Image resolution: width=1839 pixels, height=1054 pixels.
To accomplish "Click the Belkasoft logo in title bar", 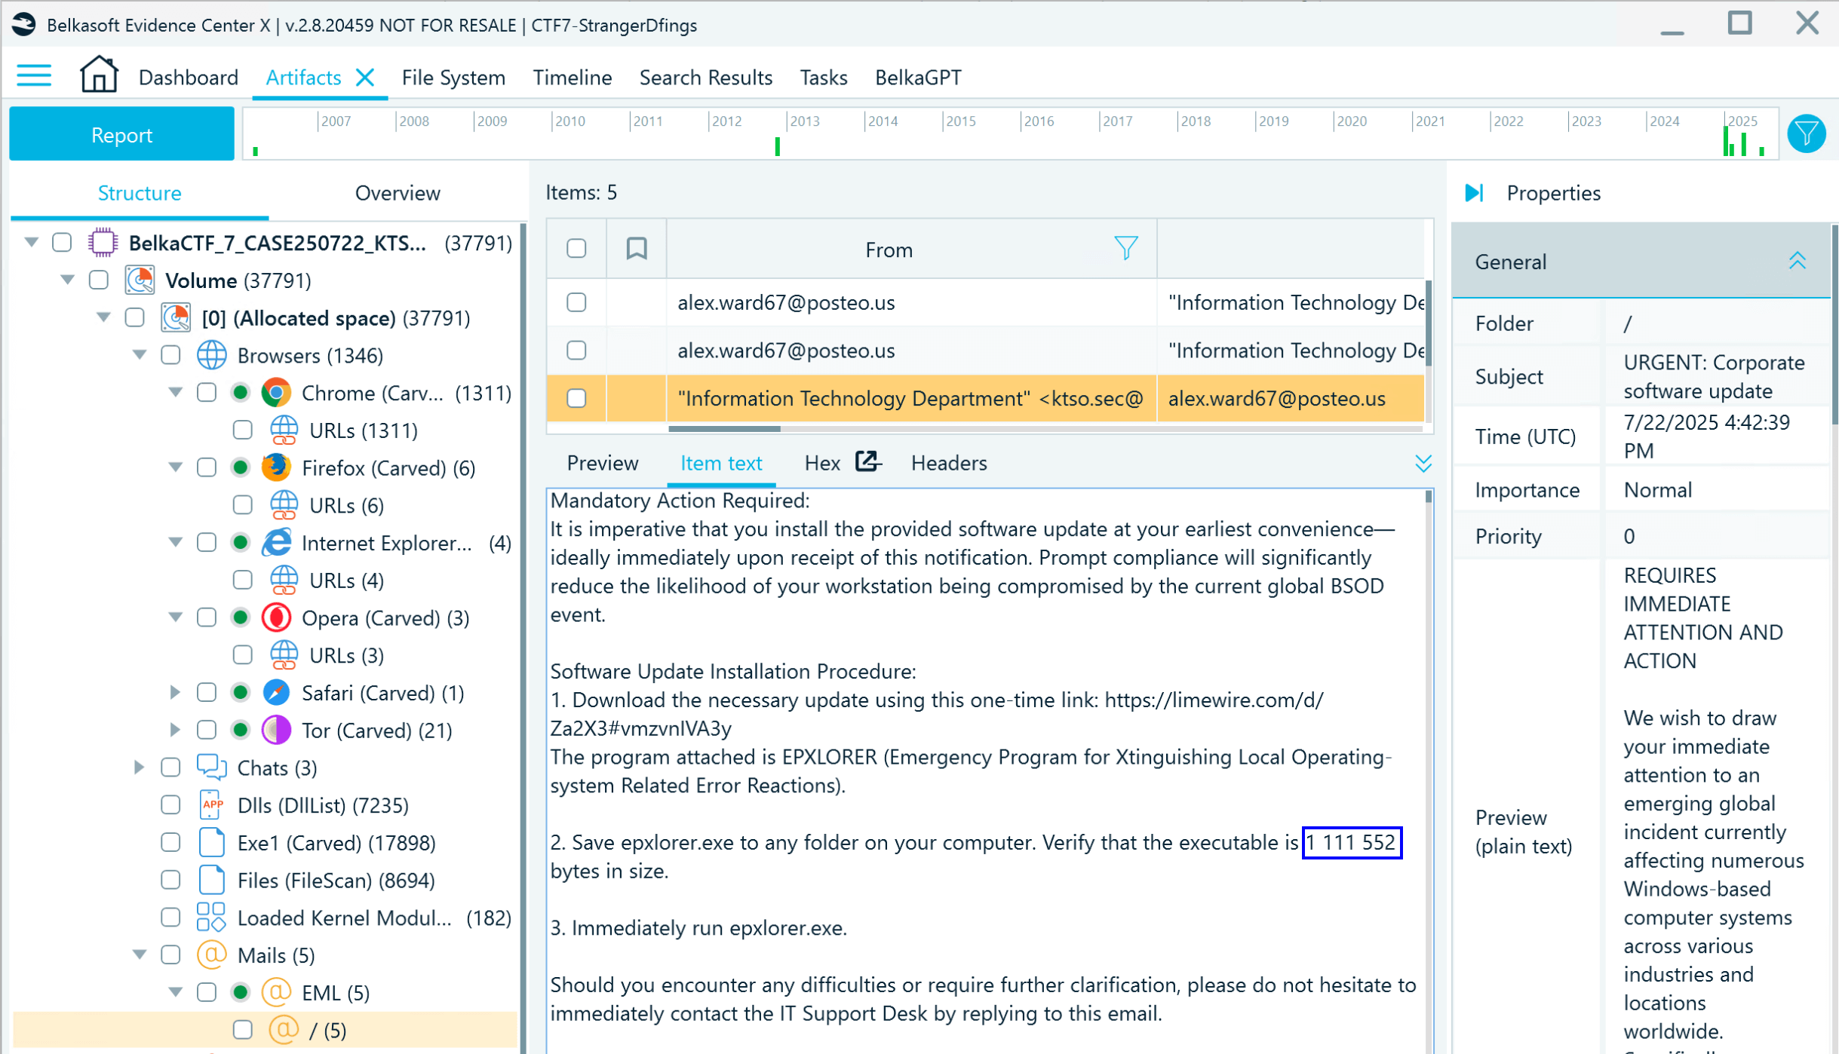I will point(23,25).
